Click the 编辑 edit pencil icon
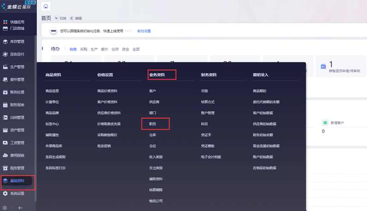This screenshot has width=367, height=211. 71,18
